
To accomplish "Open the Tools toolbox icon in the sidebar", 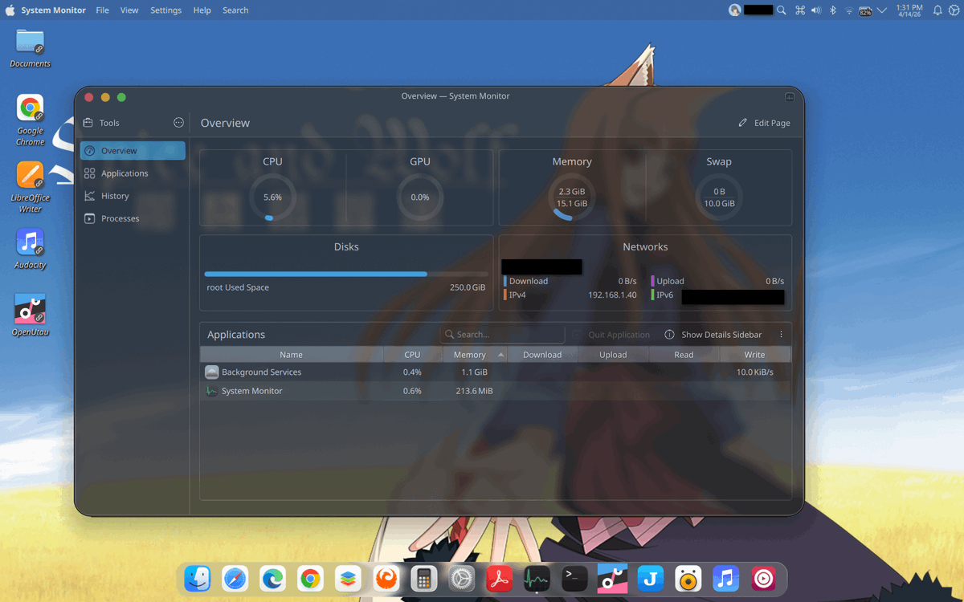I will coord(88,123).
